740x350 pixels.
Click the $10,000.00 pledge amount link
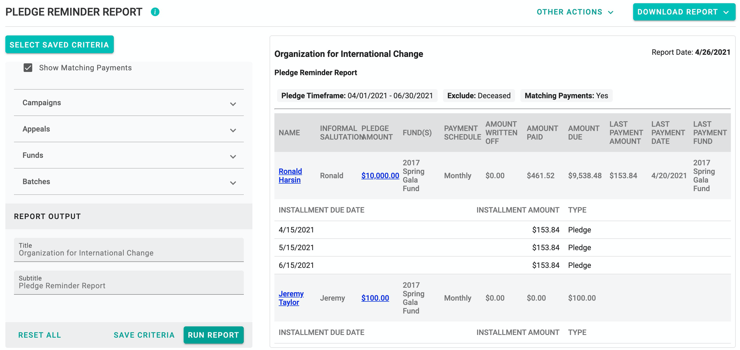pos(380,176)
